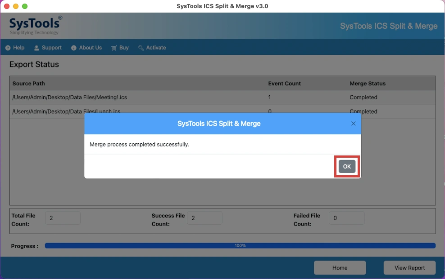The height and width of the screenshot is (279, 445).
Task: Click the Source Path column header
Action: (29, 84)
